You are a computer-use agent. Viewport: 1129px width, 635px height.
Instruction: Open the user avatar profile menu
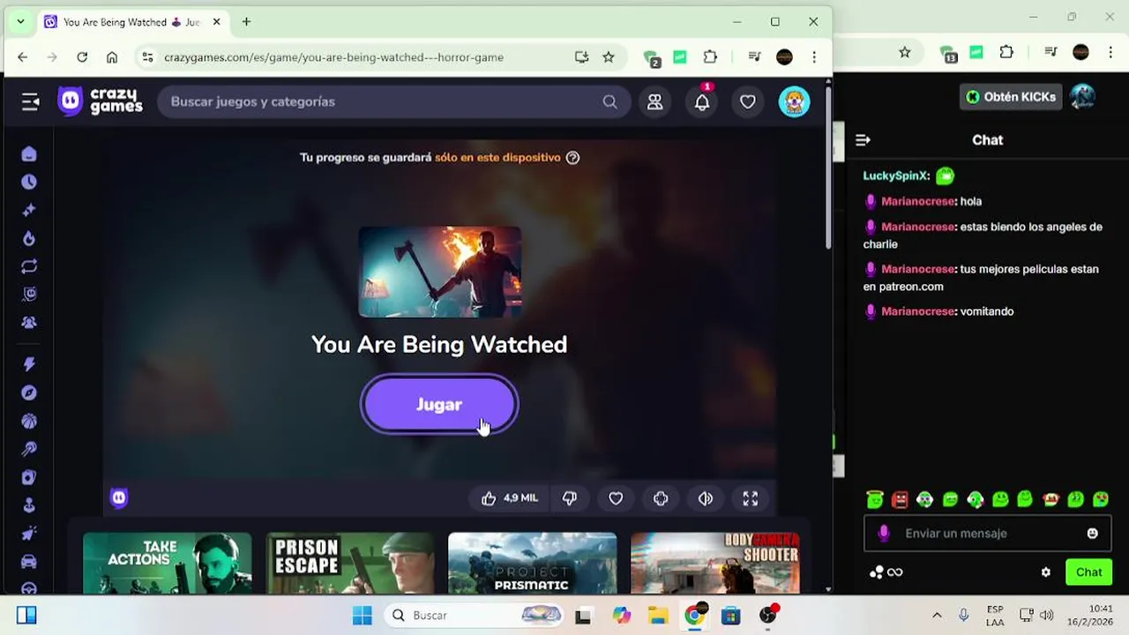pos(794,101)
